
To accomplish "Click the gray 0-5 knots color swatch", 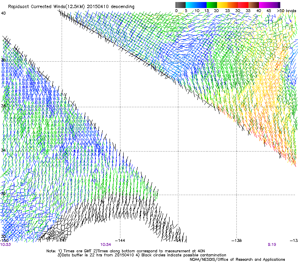I will click(x=180, y=5).
